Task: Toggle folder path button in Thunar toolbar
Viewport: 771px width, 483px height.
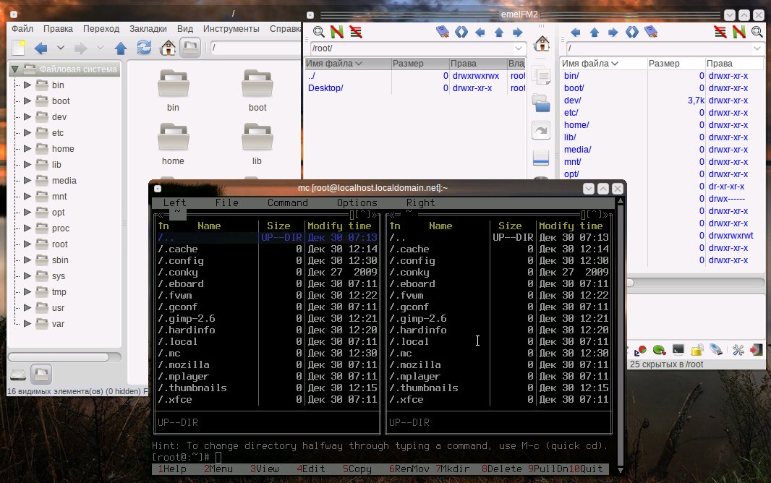Action: (x=190, y=48)
